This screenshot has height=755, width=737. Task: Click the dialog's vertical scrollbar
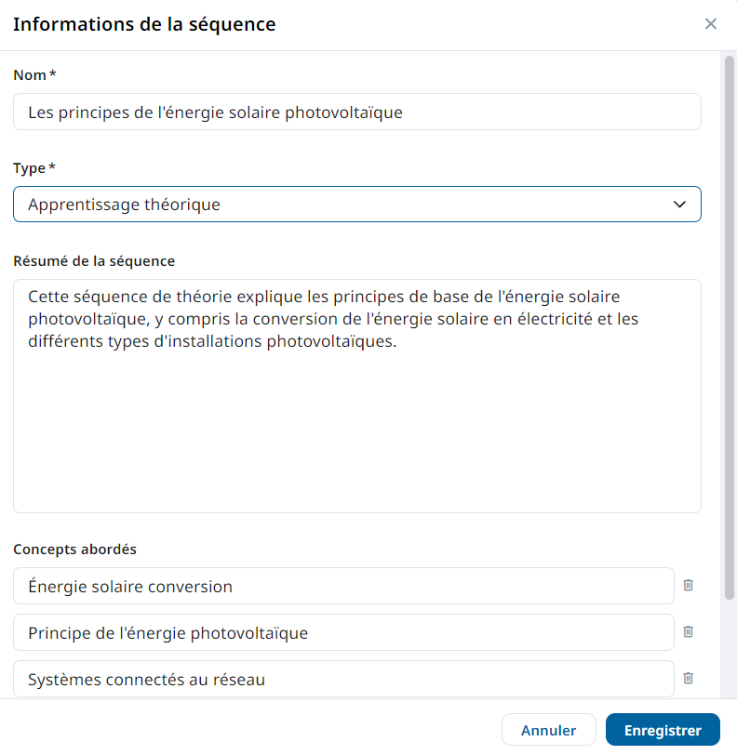(x=729, y=325)
